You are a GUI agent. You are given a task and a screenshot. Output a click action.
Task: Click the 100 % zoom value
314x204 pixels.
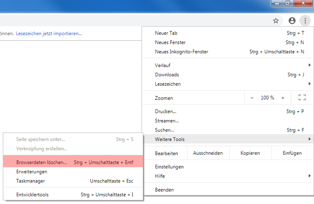tap(268, 98)
